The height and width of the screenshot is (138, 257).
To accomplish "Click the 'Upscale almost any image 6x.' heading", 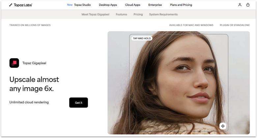I will (x=34, y=84).
